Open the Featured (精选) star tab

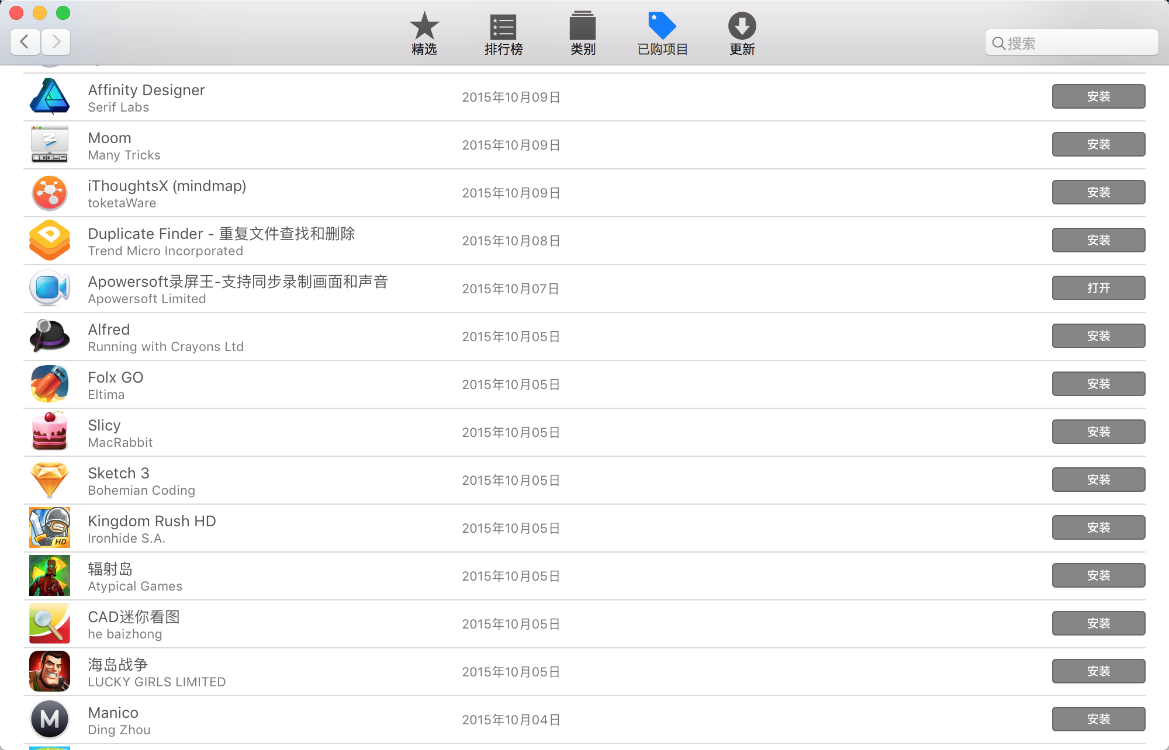tap(424, 33)
